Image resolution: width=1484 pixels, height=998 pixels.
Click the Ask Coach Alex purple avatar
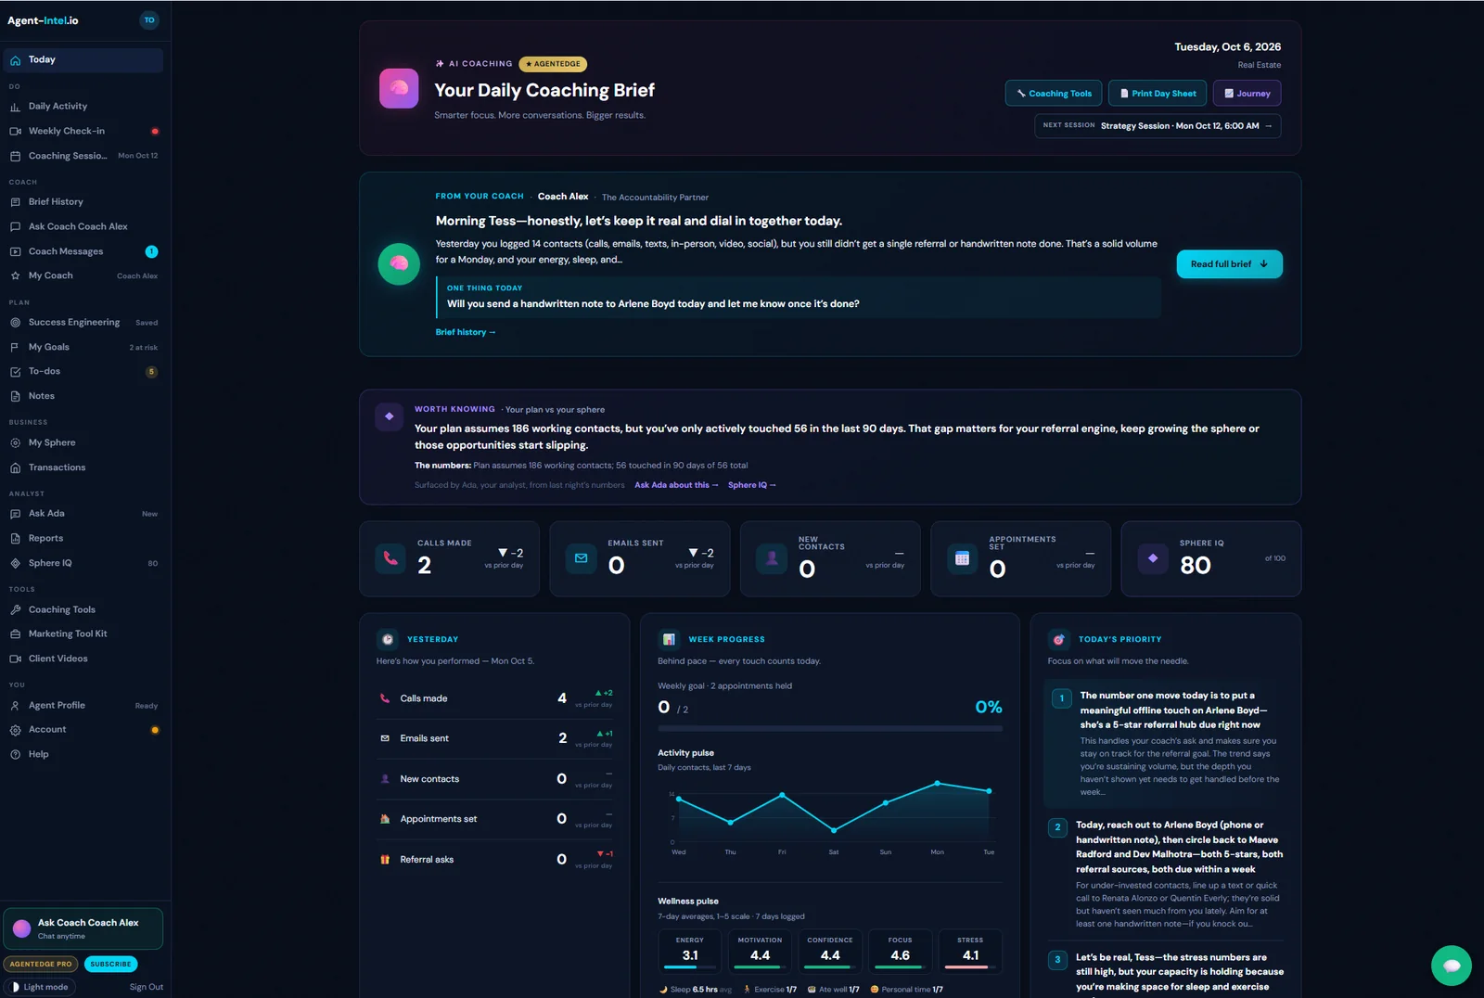click(x=22, y=928)
